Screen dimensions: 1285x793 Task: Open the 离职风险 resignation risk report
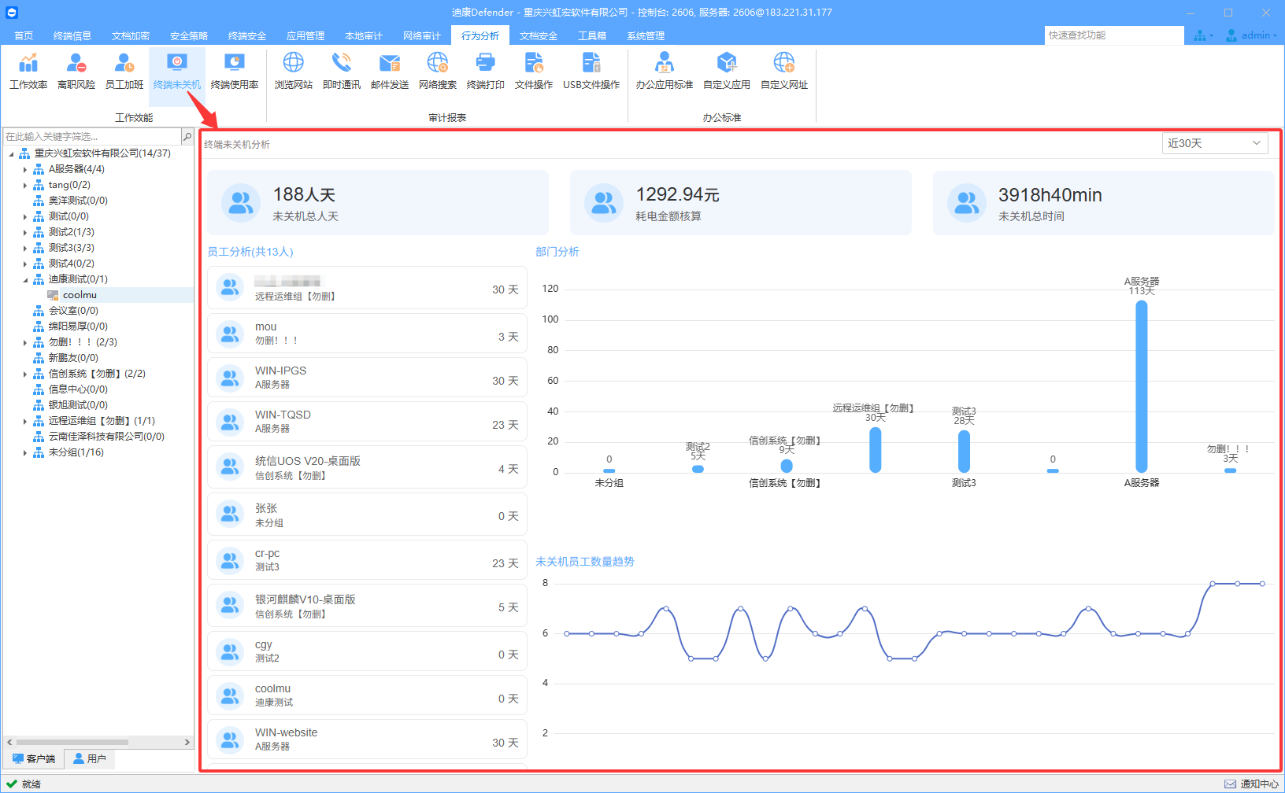click(x=76, y=71)
